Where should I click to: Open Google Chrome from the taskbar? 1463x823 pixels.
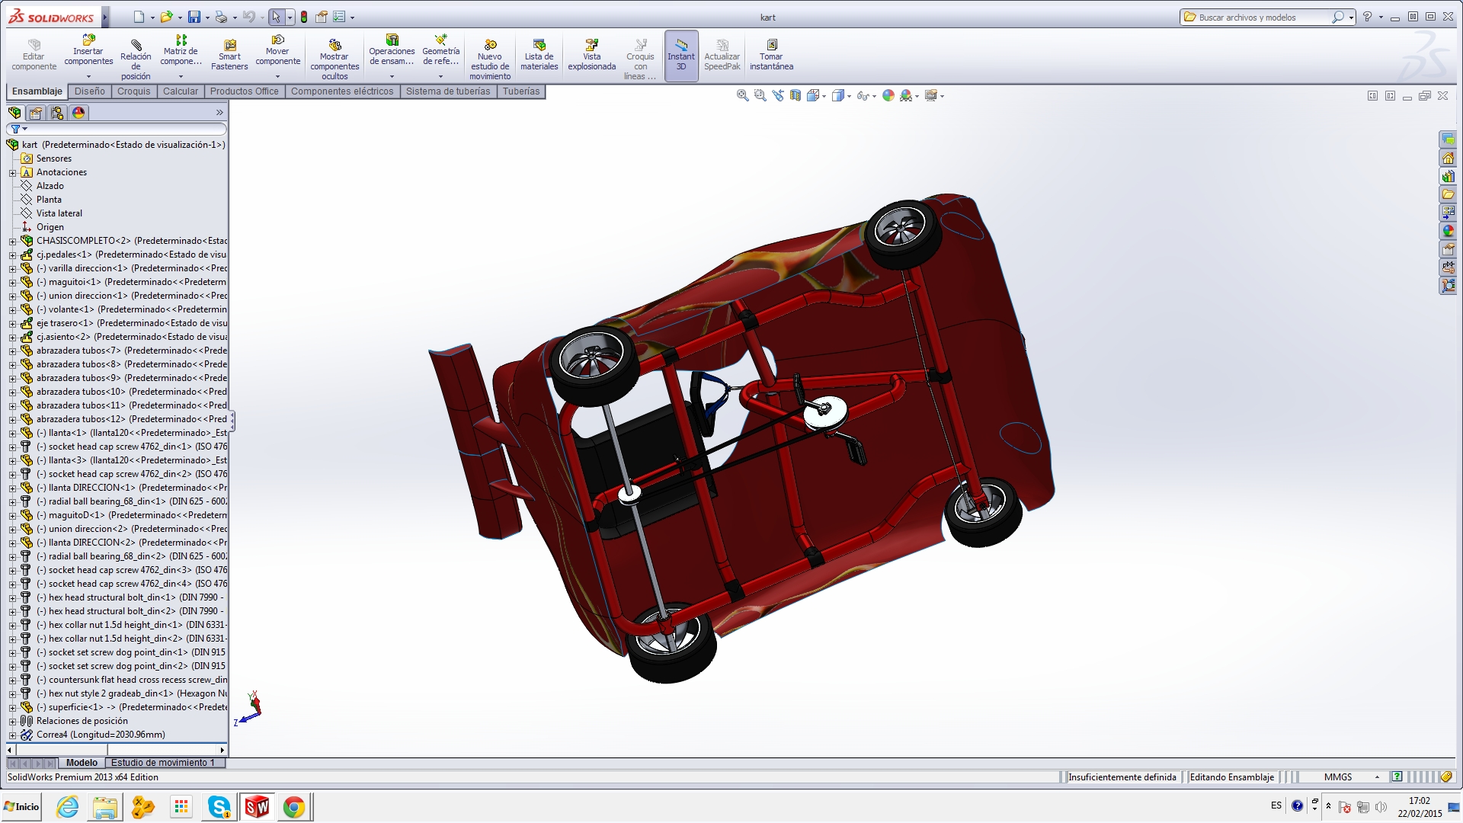point(293,806)
